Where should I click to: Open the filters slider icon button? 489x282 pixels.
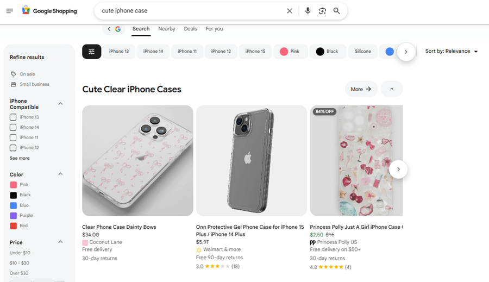[92, 52]
